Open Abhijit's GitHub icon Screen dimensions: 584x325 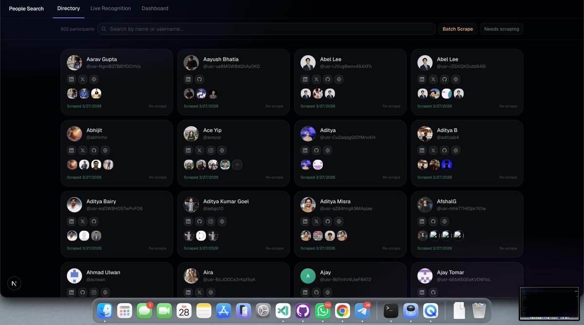coord(94,150)
